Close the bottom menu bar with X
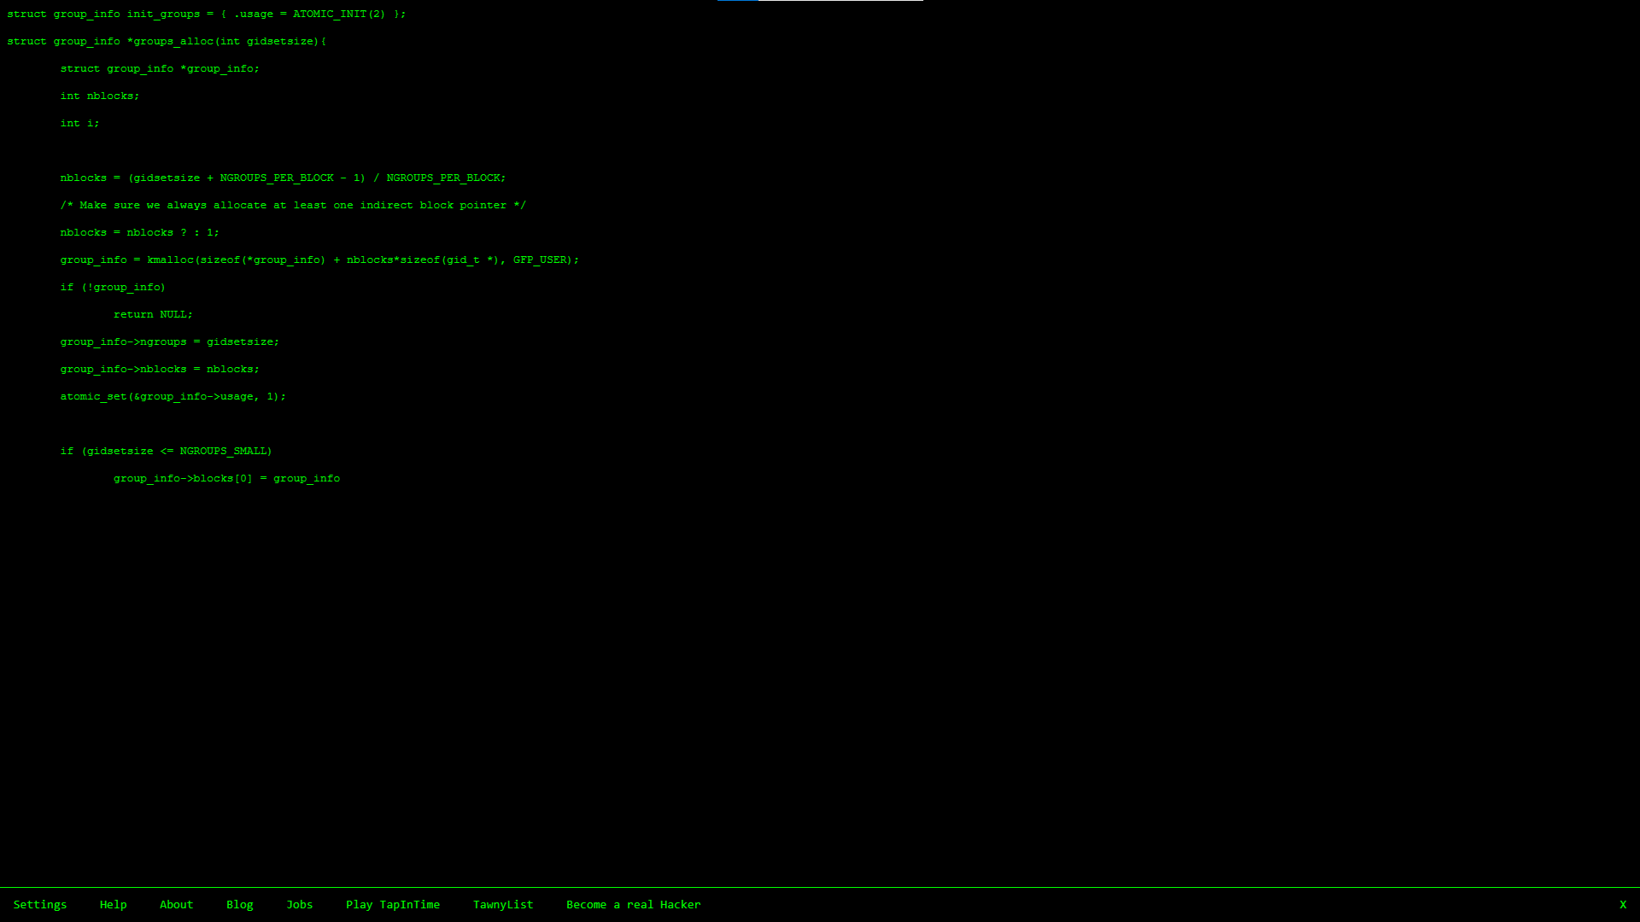The height and width of the screenshot is (922, 1640). pos(1623,905)
